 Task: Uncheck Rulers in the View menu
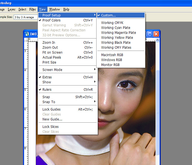click(x=47, y=90)
